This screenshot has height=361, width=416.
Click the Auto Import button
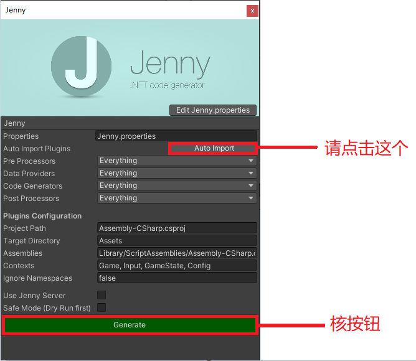(214, 148)
